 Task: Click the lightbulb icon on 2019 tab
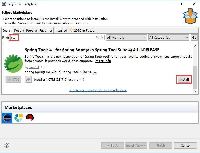[71, 30]
